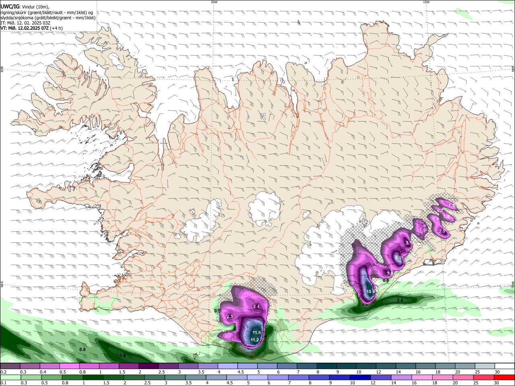The image size is (515, 386).
Task: Click the 5.5 value in the southeast snow band
Action: click(x=398, y=257)
